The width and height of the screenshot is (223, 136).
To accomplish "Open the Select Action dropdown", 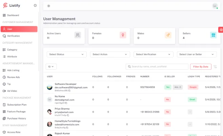I will (x=110, y=54).
